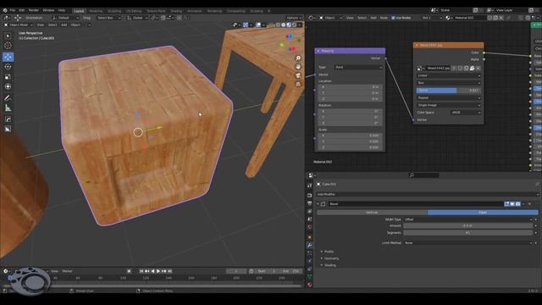Toggle Bevel modifier edit mode display
Screen dimensions: 542x305
click(x=506, y=204)
